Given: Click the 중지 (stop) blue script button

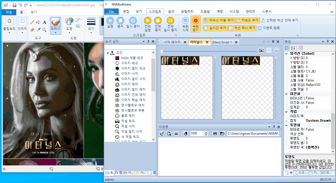Looking at the screenshot, I should [120, 22].
